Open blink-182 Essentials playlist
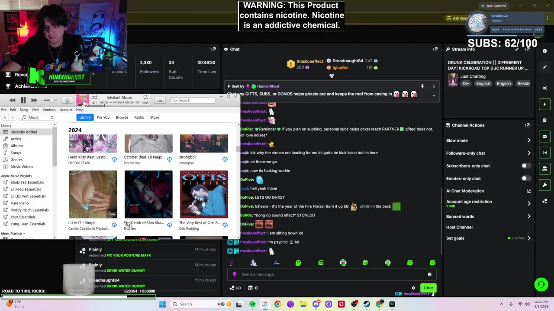This screenshot has width=554, height=311. click(x=27, y=182)
